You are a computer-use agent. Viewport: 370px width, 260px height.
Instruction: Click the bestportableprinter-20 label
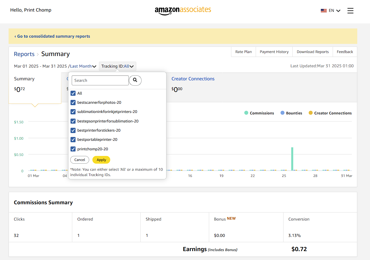coord(97,140)
